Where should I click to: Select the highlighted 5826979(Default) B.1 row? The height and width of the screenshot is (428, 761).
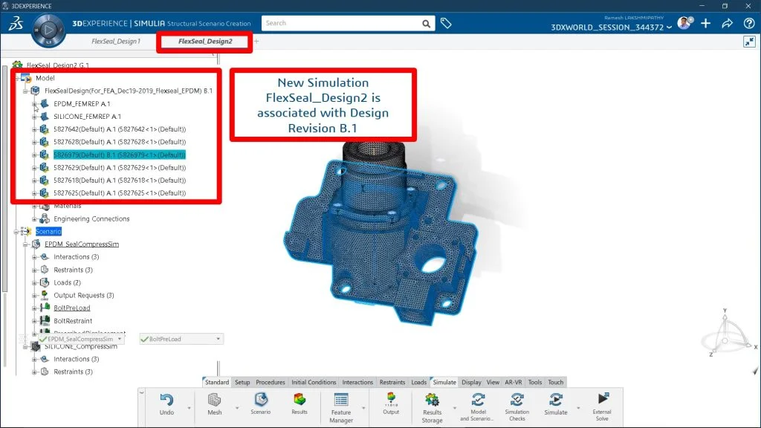pyautogui.click(x=120, y=155)
